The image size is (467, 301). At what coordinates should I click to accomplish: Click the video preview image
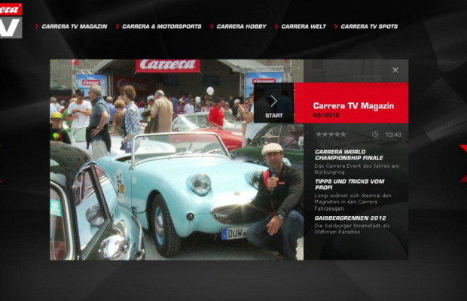point(176,160)
